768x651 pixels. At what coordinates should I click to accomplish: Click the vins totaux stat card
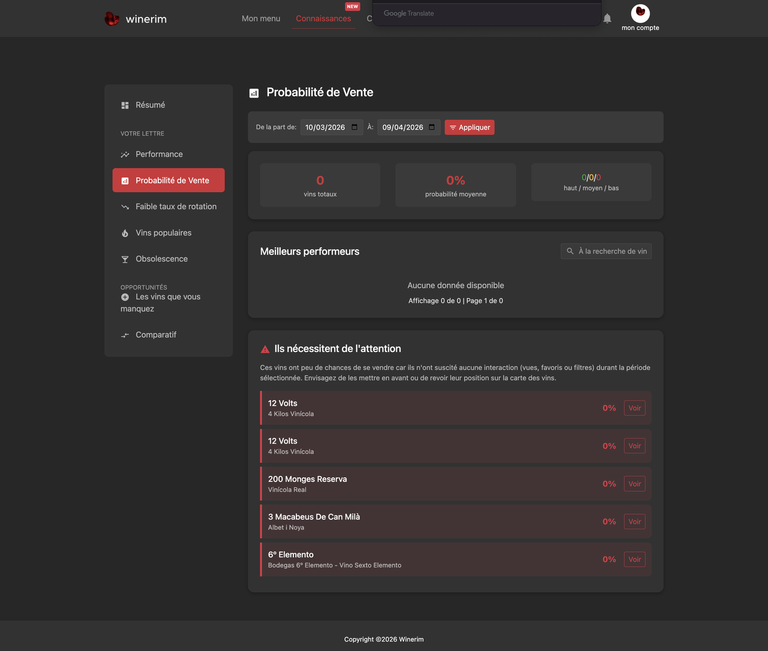point(320,185)
